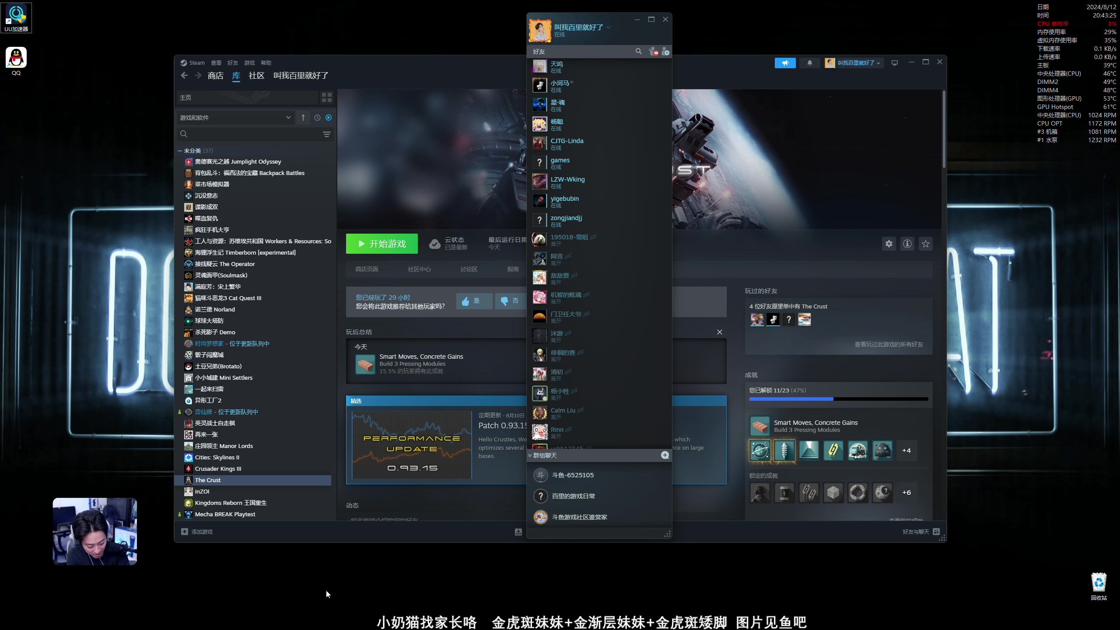Switch to the 社区 tab in Steam

pyautogui.click(x=256, y=75)
